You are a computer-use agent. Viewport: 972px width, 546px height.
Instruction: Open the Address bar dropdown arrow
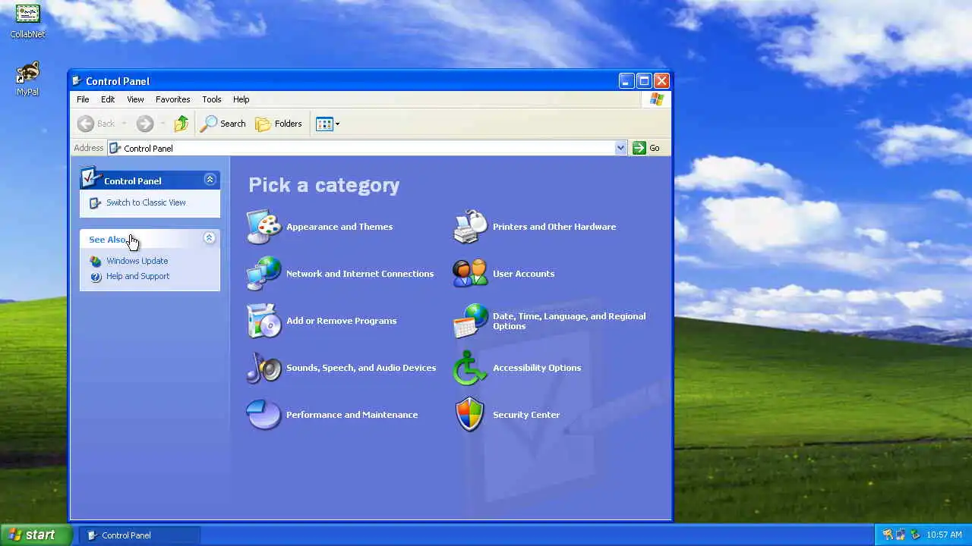[x=620, y=148]
